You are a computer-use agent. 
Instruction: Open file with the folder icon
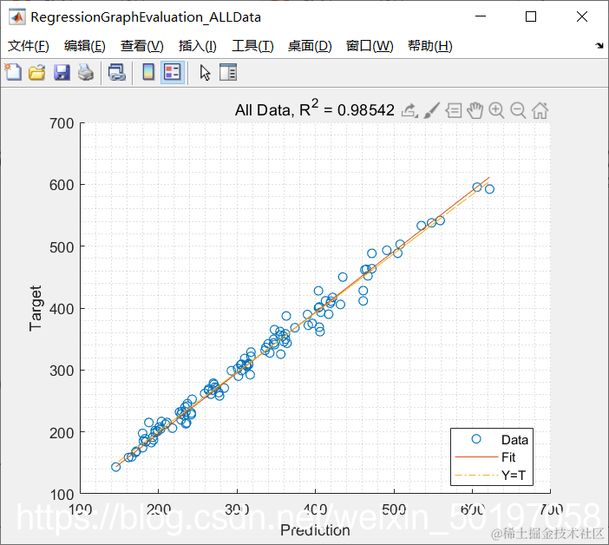click(37, 73)
